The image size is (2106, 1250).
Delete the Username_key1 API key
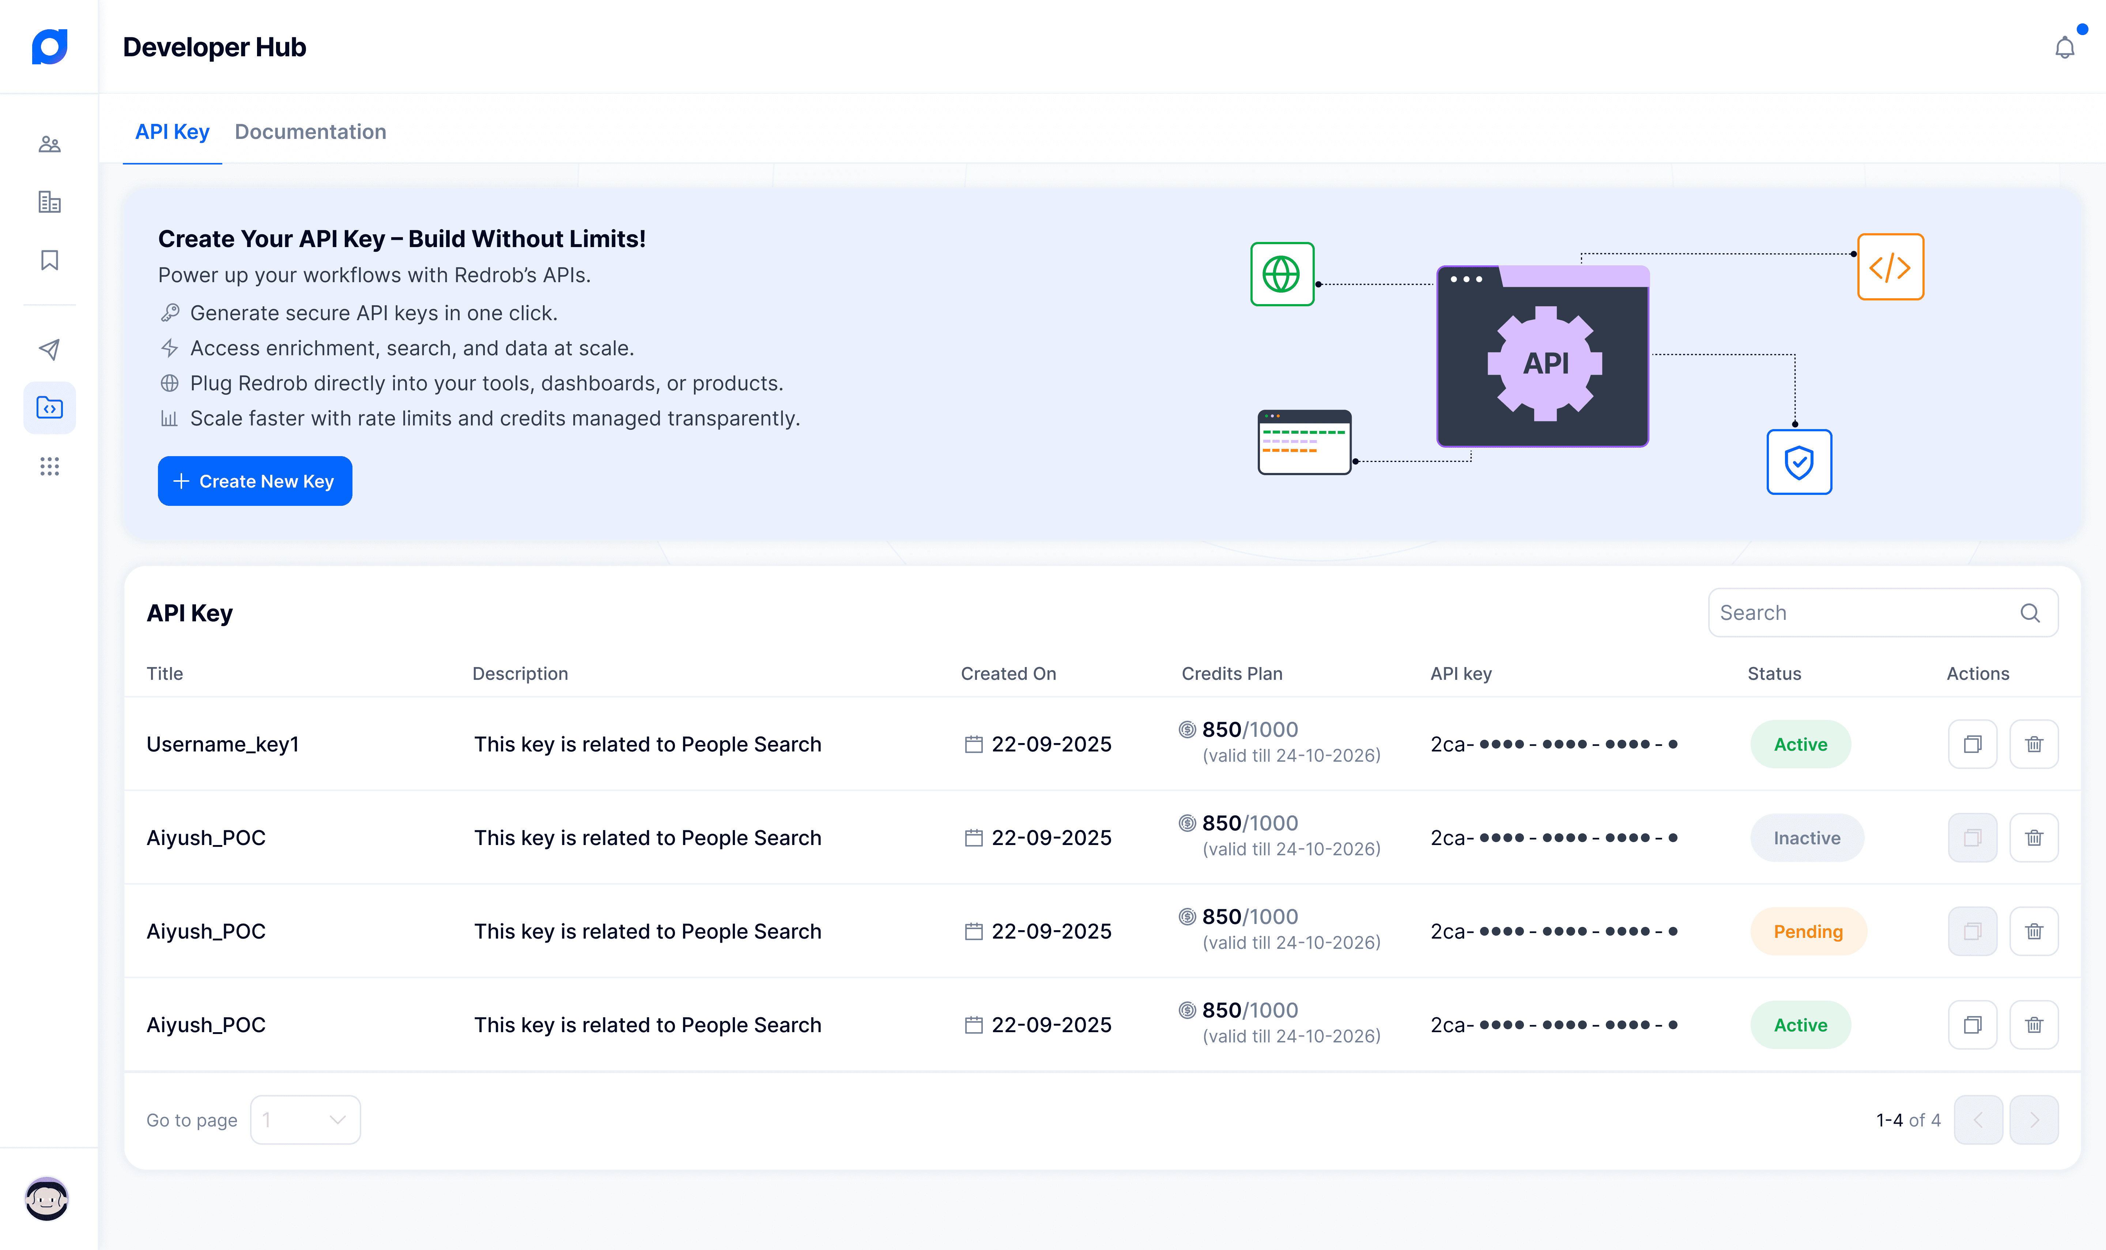coord(2034,744)
